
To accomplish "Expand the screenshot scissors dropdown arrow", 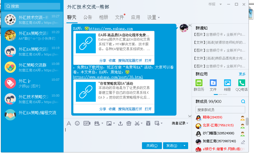I will tap(142, 124).
